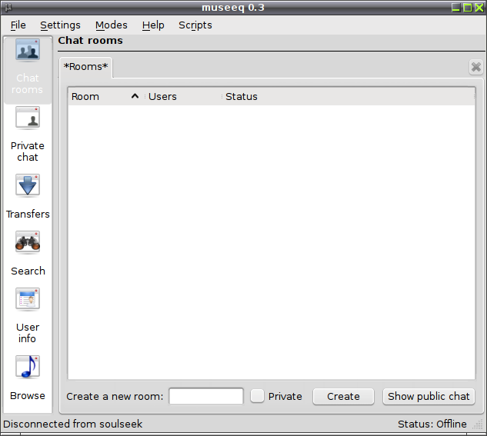Select the *Rooms* tab

point(85,67)
